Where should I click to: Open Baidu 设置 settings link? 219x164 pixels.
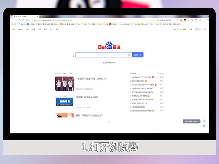[191, 30]
